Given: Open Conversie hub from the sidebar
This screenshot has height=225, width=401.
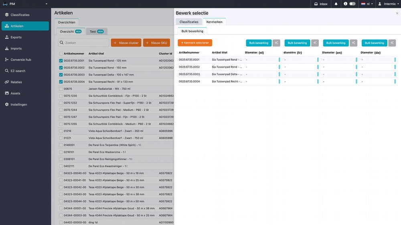Looking at the screenshot, I should (21, 60).
